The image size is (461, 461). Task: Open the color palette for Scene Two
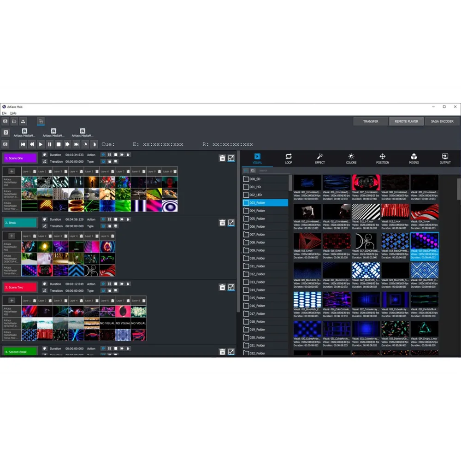tap(45, 284)
